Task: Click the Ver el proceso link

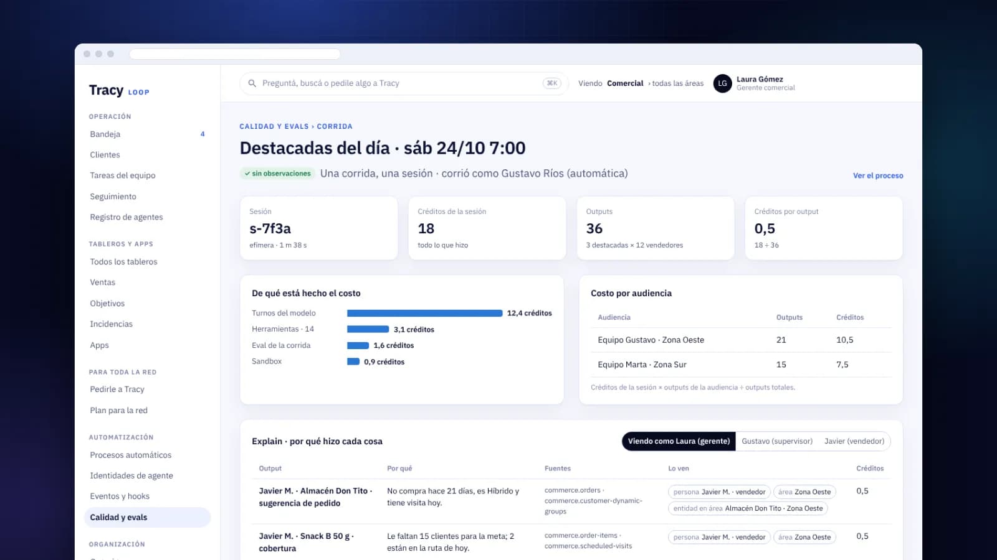Action: click(878, 176)
